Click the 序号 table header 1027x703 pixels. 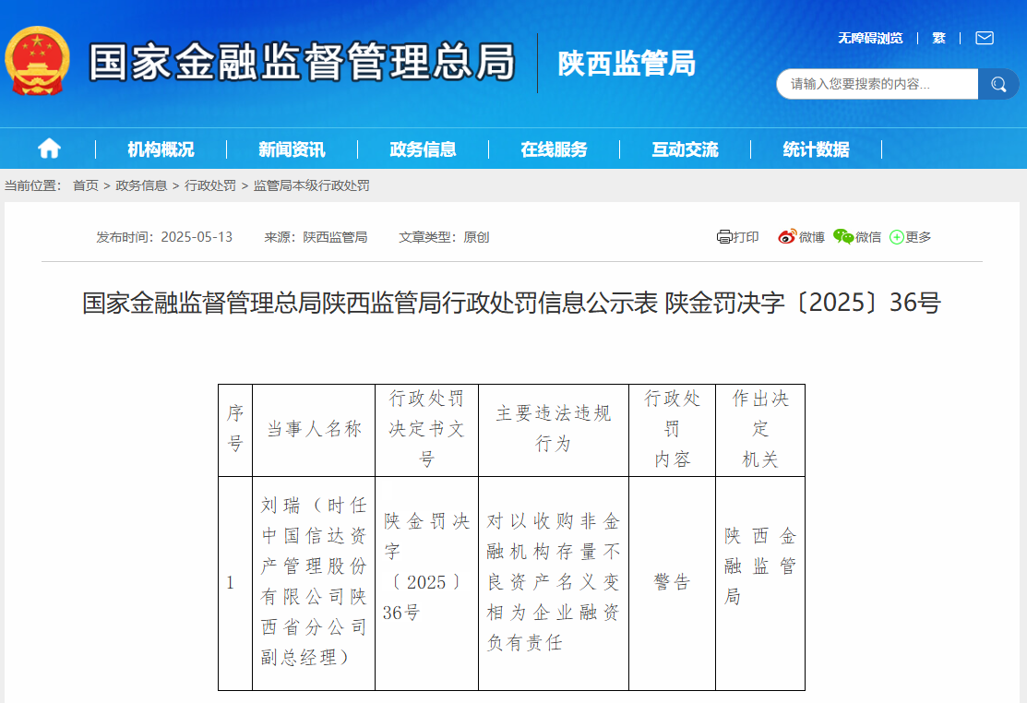click(x=235, y=430)
